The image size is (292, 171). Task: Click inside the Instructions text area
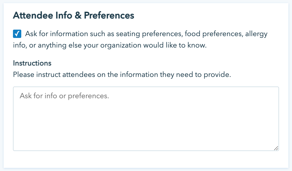pos(146,119)
